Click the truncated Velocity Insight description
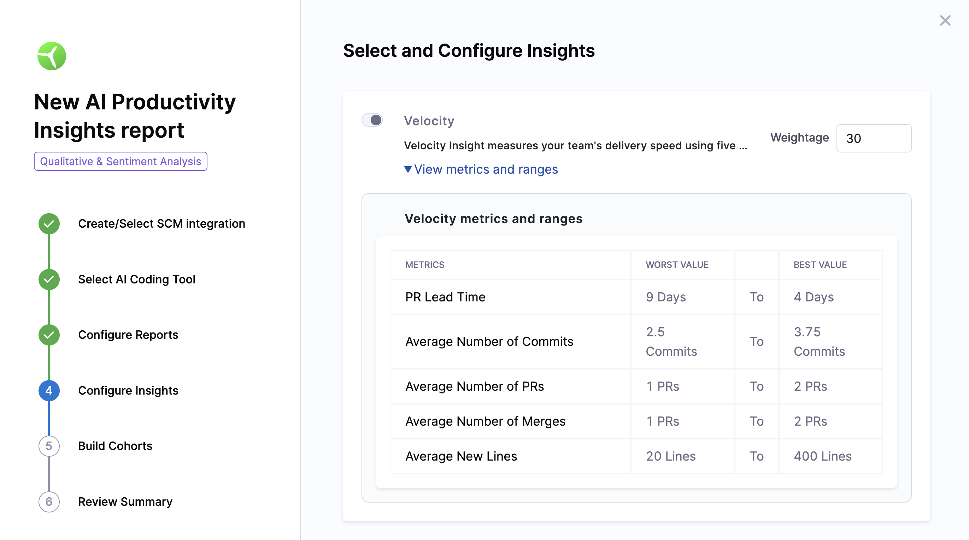 click(575, 146)
